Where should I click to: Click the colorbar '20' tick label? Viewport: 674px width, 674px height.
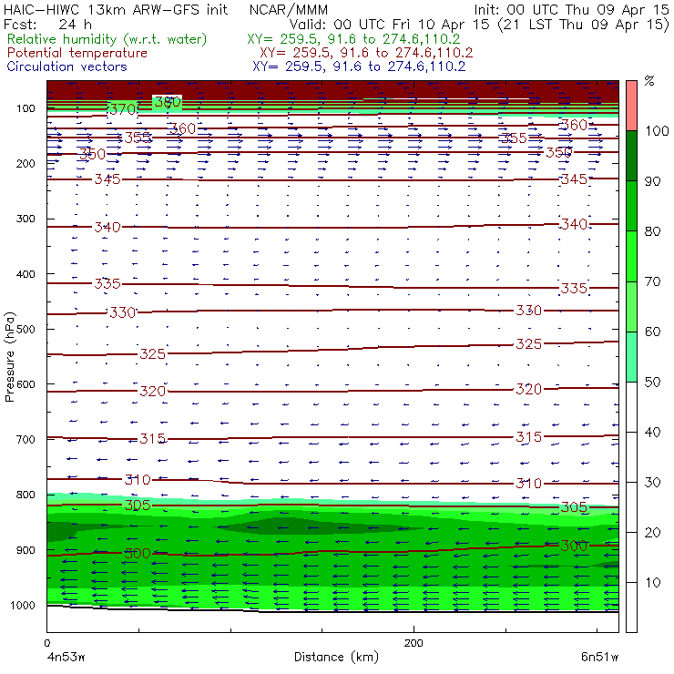(652, 533)
